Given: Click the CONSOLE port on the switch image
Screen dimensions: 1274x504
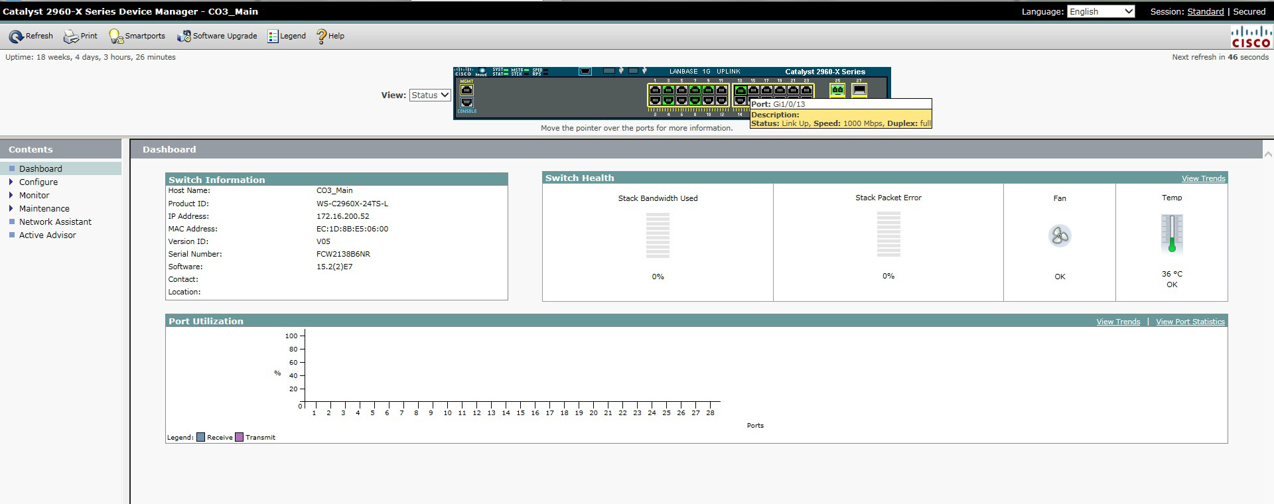Looking at the screenshot, I should tap(466, 102).
